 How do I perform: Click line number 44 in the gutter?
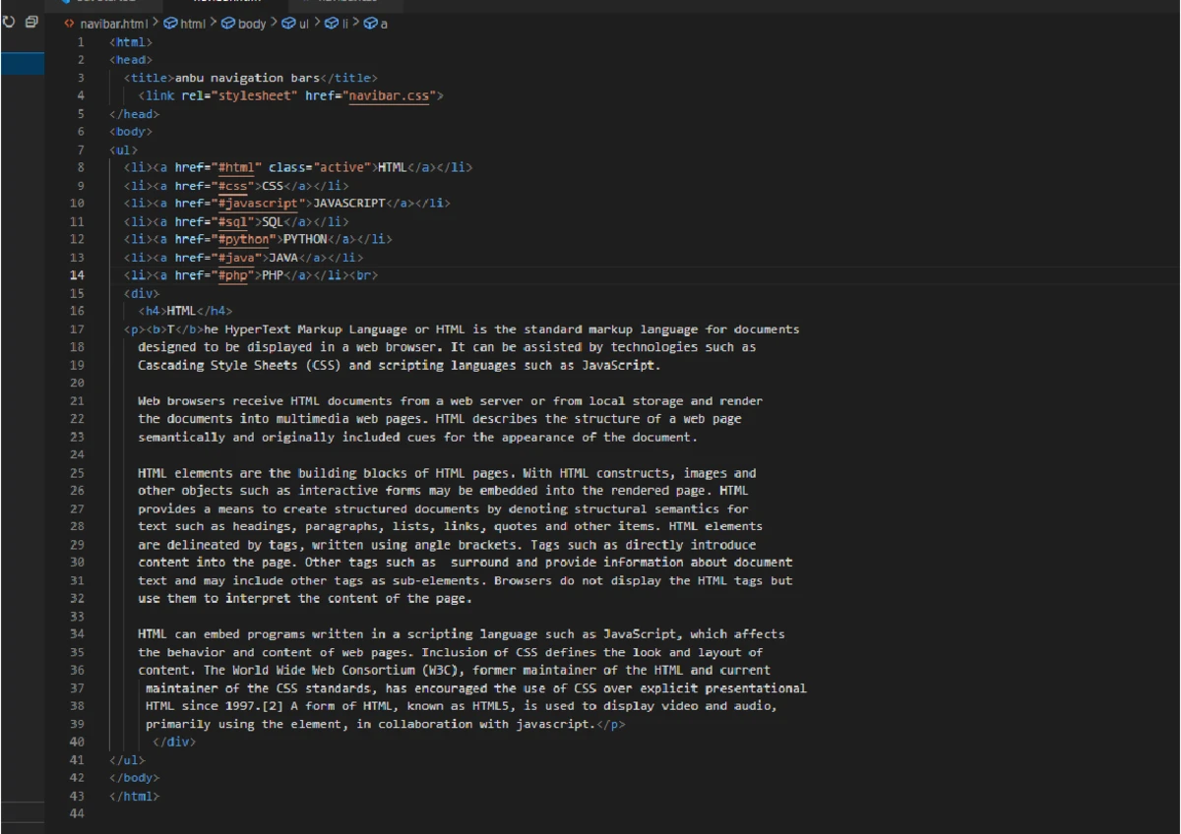tap(77, 813)
